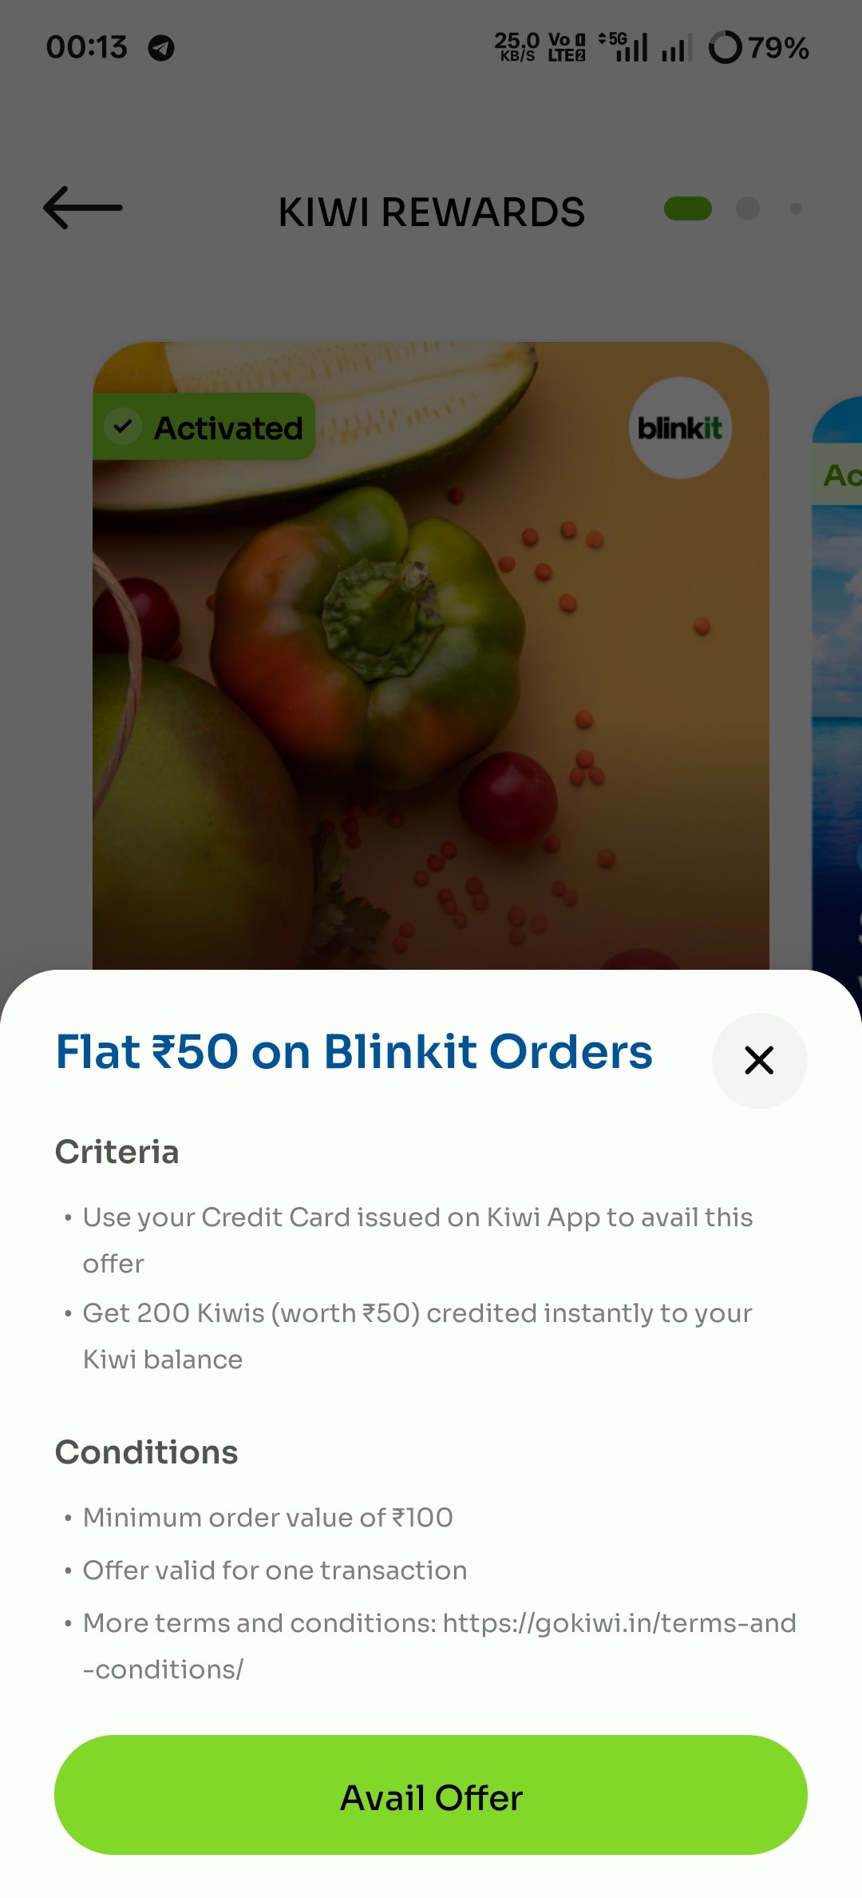Tap the Telegram notification icon in the status bar
862x1898 pixels.
(161, 48)
